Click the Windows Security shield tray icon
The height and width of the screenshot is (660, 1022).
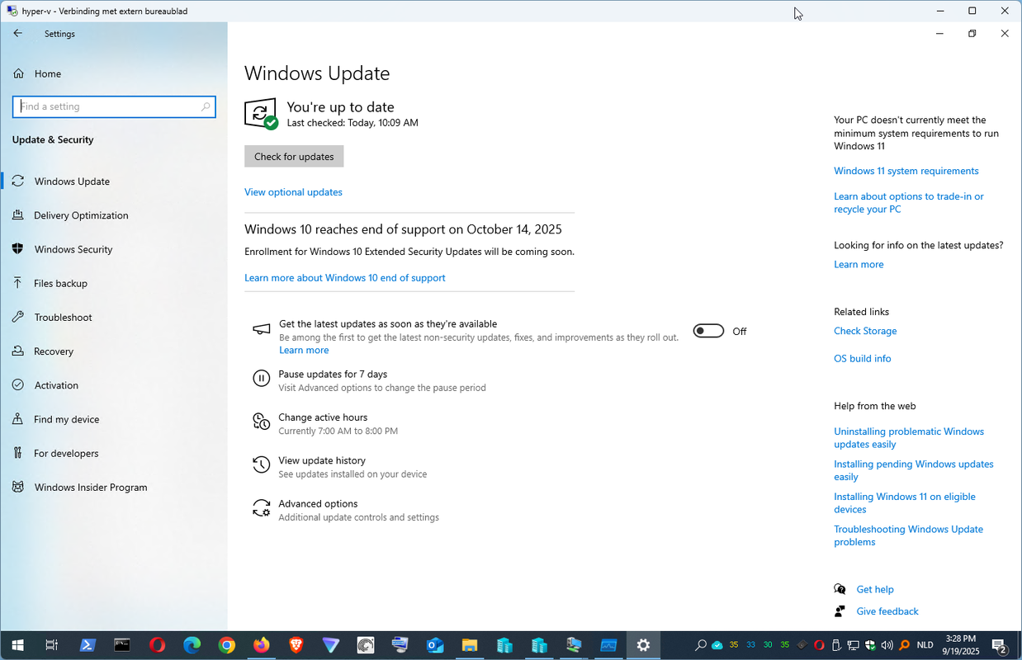coord(870,645)
